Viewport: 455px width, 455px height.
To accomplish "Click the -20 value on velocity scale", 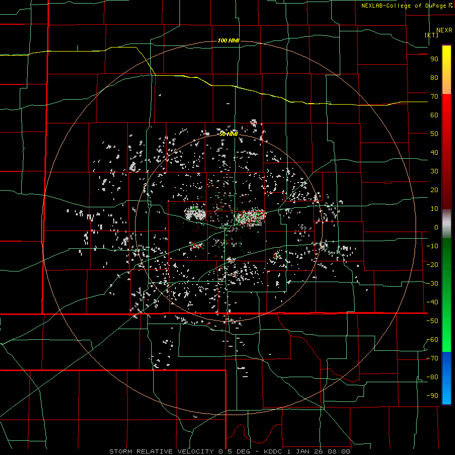I will 432,265.
